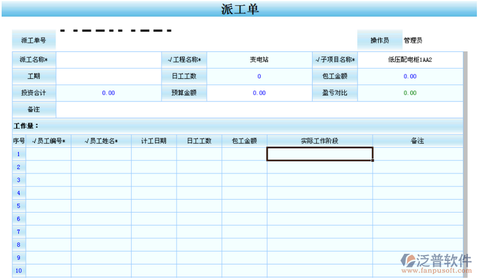
Task: Click the 派工名称 input field
Action: [x=108, y=60]
